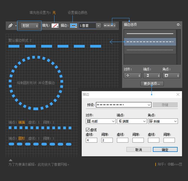Click the blue stroke color swatch

point(73,26)
